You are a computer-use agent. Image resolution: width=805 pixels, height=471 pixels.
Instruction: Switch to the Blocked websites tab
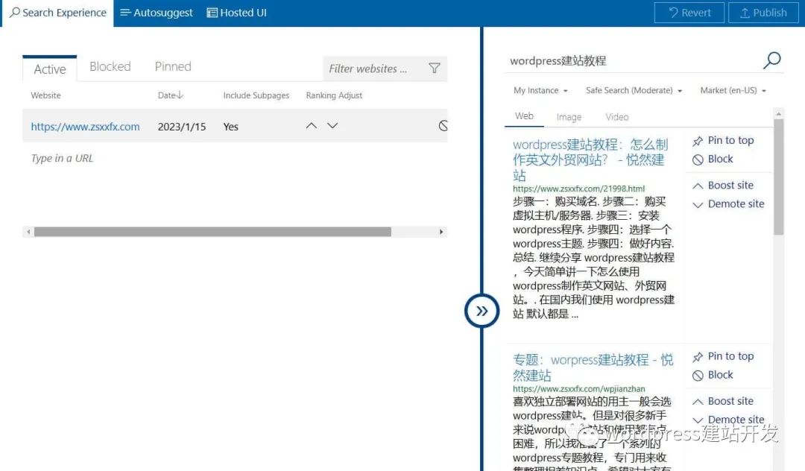[110, 66]
